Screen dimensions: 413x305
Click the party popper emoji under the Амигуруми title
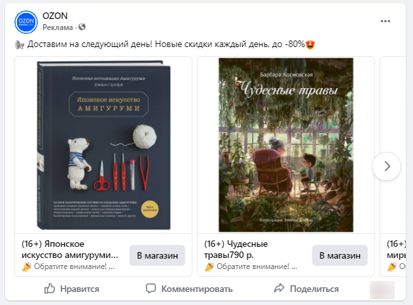(x=26, y=267)
